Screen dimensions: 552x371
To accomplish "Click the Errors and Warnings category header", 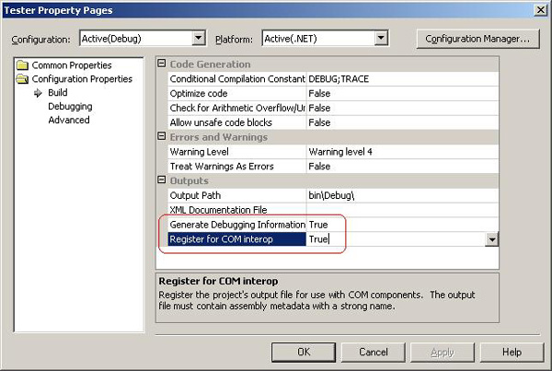I will (x=219, y=137).
